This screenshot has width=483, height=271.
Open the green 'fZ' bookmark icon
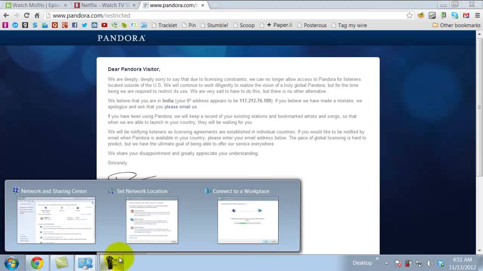click(x=134, y=25)
